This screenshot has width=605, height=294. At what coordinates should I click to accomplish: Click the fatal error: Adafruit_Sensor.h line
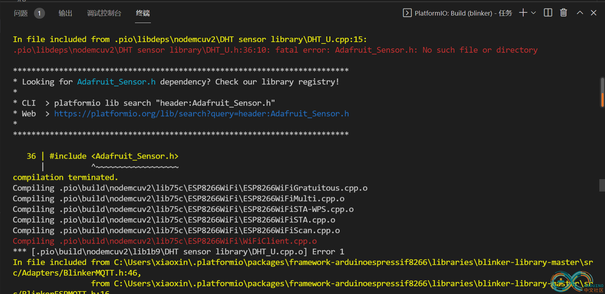tap(275, 50)
